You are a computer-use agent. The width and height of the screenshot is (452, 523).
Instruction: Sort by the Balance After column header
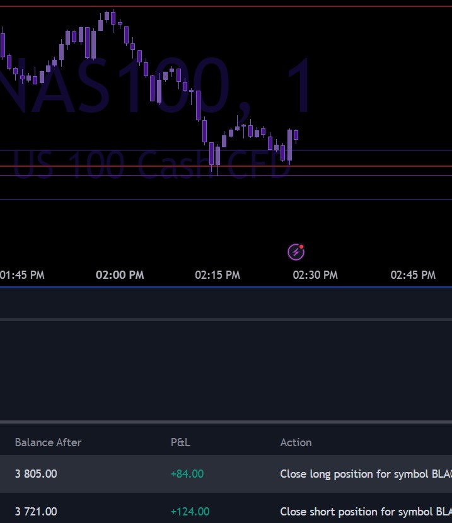pos(48,442)
